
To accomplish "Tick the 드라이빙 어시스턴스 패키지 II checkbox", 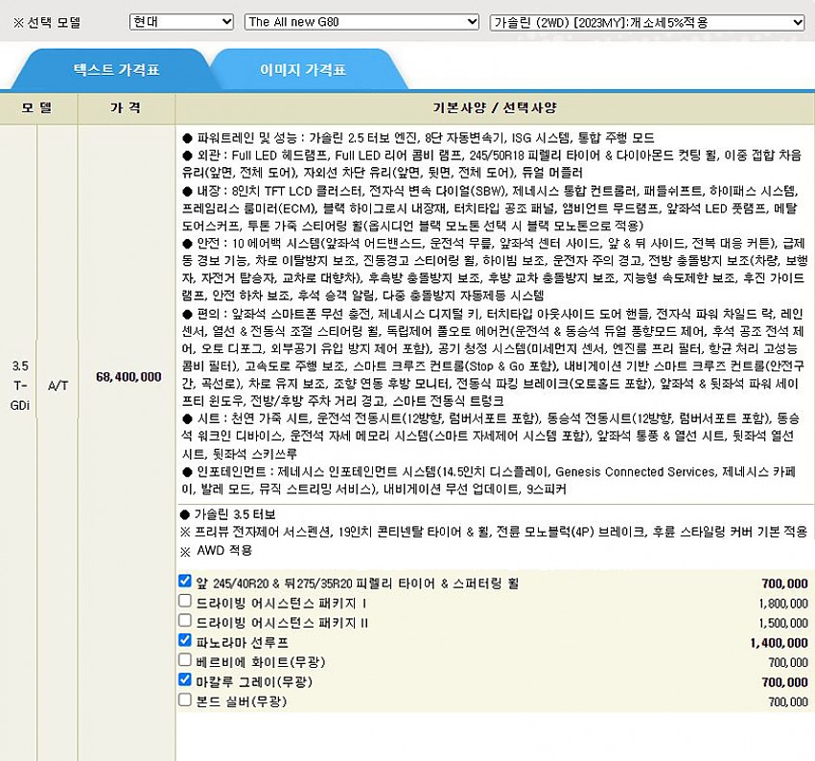I will pos(185,622).
